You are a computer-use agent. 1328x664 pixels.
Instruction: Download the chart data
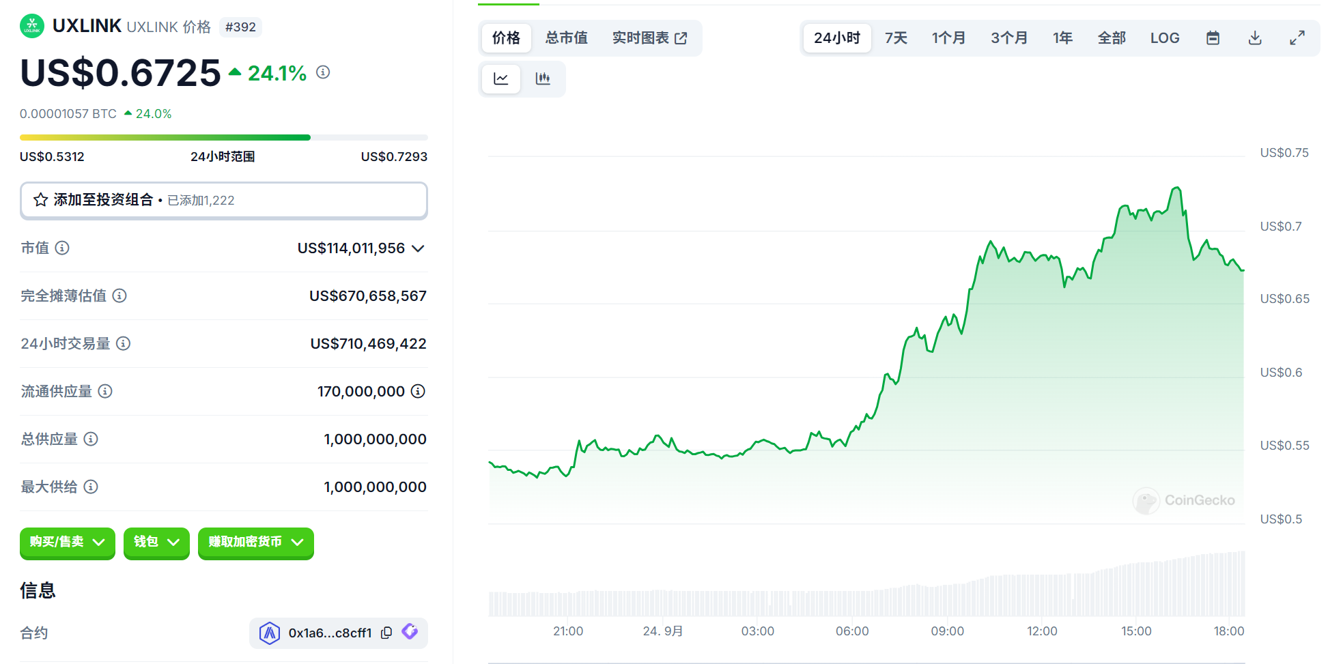(1255, 38)
